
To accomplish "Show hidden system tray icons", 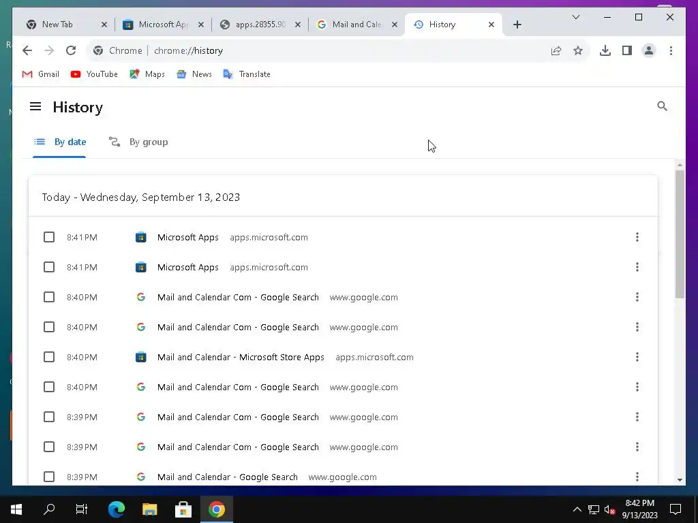I will 577,509.
